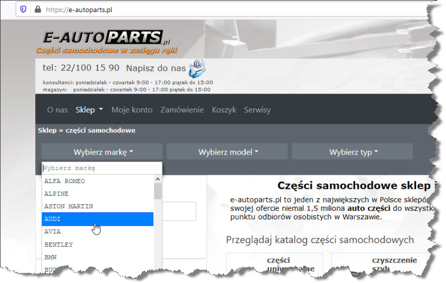Open the Koszyk cart link

(224, 110)
